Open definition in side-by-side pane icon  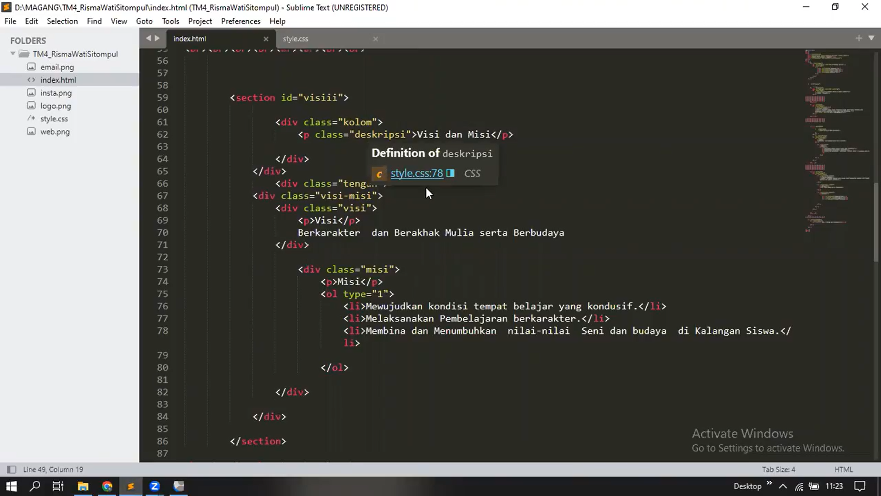(x=450, y=173)
